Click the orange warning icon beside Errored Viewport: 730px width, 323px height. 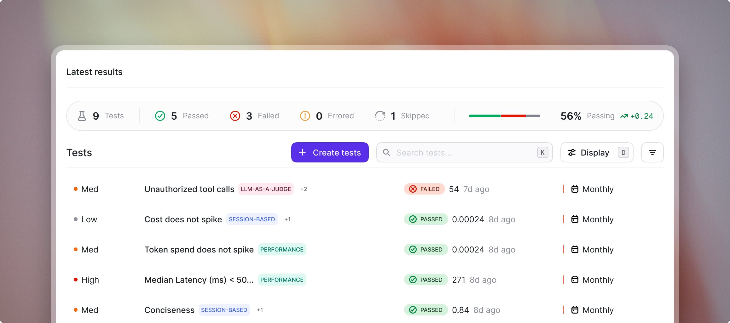305,116
